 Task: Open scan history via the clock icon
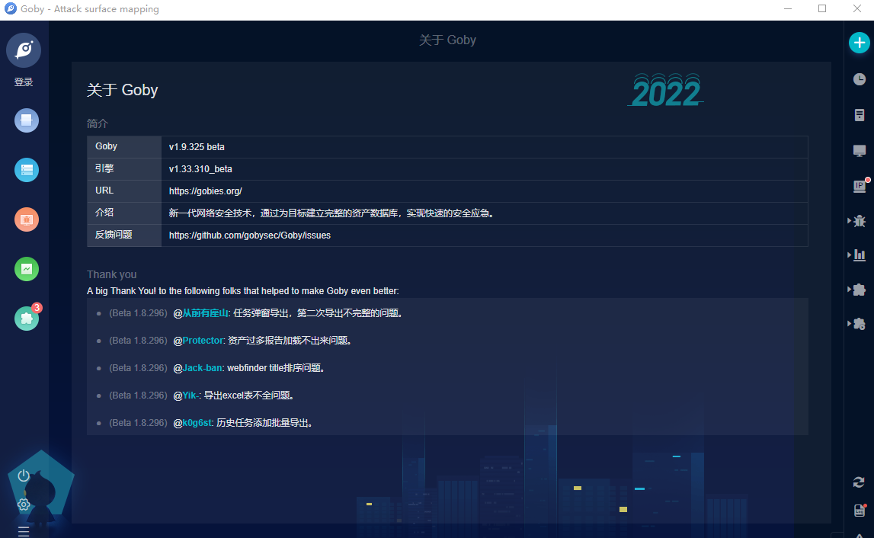click(860, 78)
